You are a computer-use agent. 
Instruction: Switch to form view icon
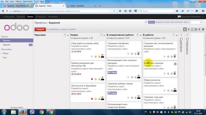[192, 29]
